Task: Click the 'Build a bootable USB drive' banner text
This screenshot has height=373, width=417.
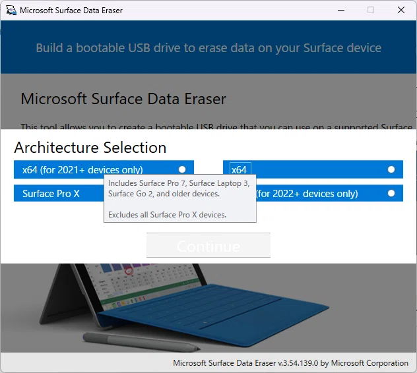Action: pyautogui.click(x=208, y=48)
